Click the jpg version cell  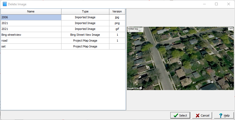[117, 17]
